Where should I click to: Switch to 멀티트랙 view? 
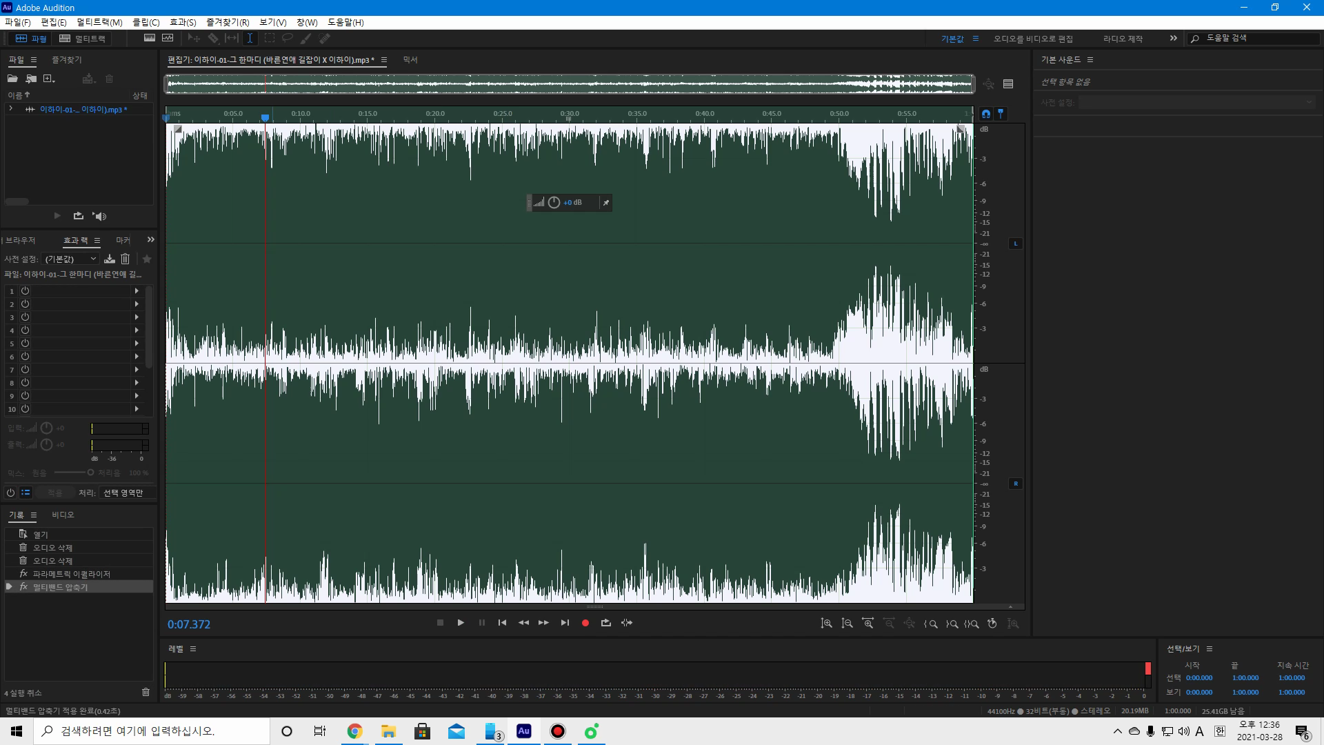(x=83, y=39)
